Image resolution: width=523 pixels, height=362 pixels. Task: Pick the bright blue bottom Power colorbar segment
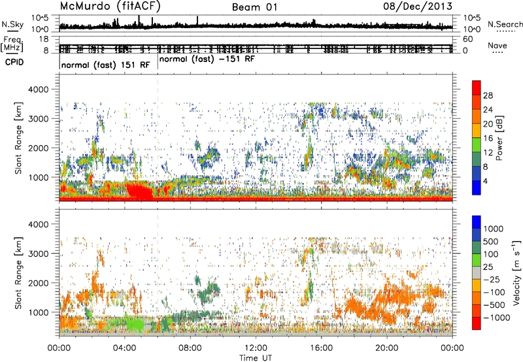click(x=477, y=188)
